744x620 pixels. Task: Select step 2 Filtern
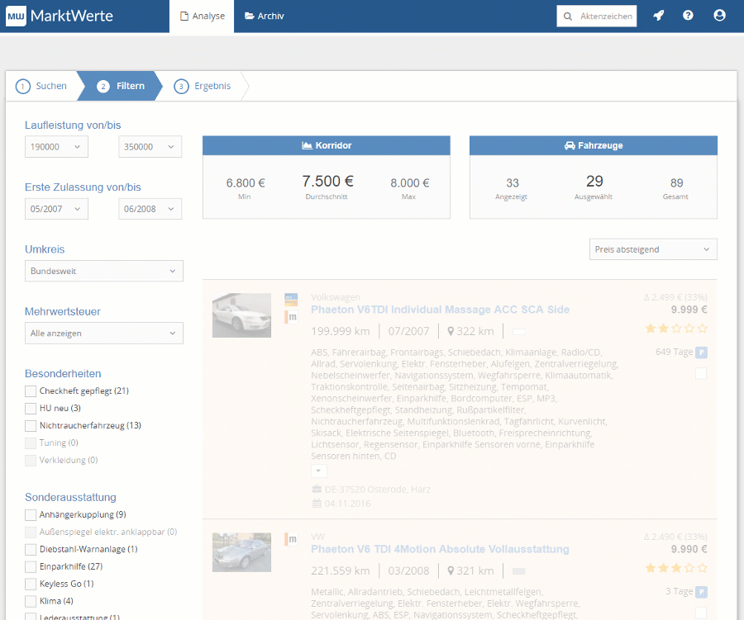(x=121, y=86)
